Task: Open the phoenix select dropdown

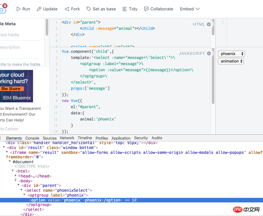Action: point(231,54)
